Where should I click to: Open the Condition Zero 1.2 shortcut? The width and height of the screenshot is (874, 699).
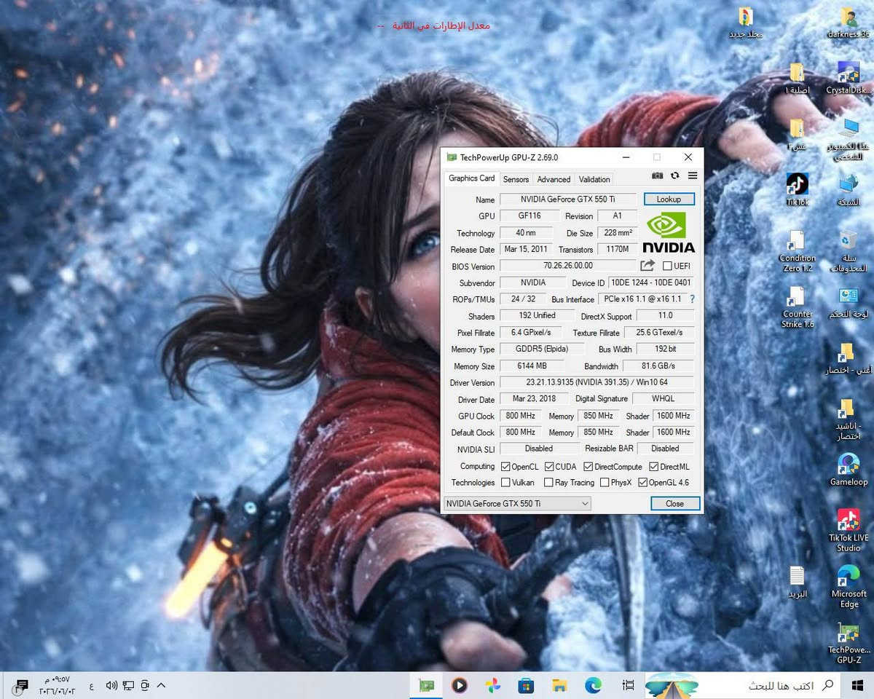[x=797, y=251]
